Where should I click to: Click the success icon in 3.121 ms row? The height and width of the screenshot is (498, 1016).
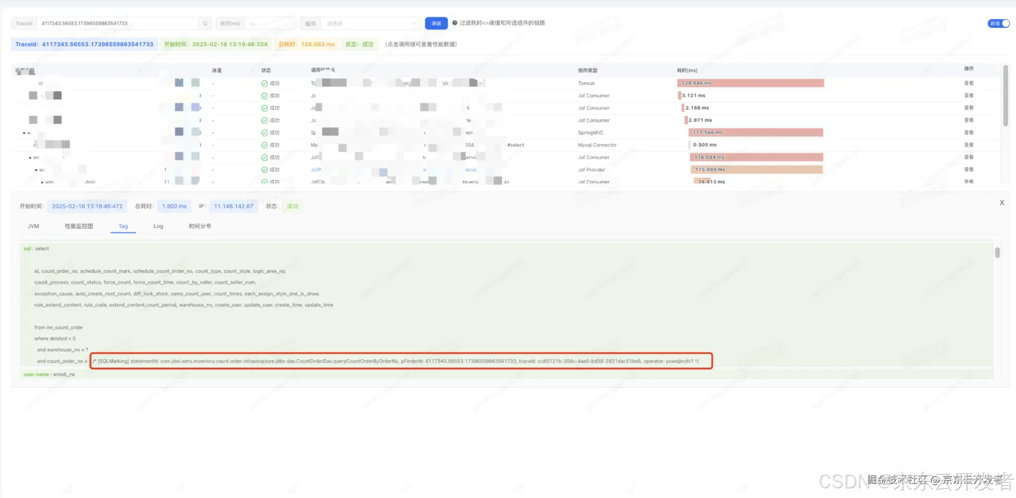pyautogui.click(x=265, y=96)
